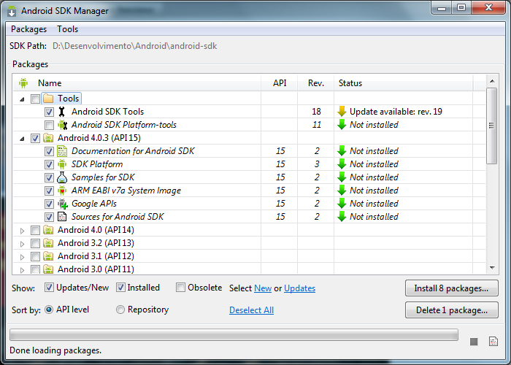Click green download arrow on Google APIs row
Viewport: 511px width, 365px height.
point(342,204)
